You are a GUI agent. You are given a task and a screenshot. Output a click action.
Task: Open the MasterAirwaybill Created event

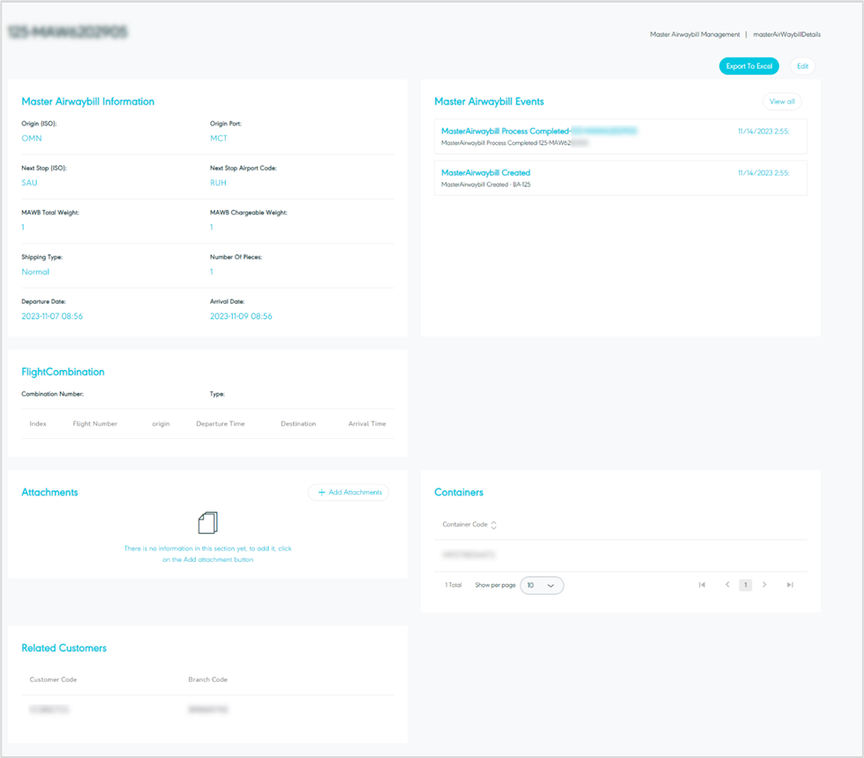(x=485, y=173)
